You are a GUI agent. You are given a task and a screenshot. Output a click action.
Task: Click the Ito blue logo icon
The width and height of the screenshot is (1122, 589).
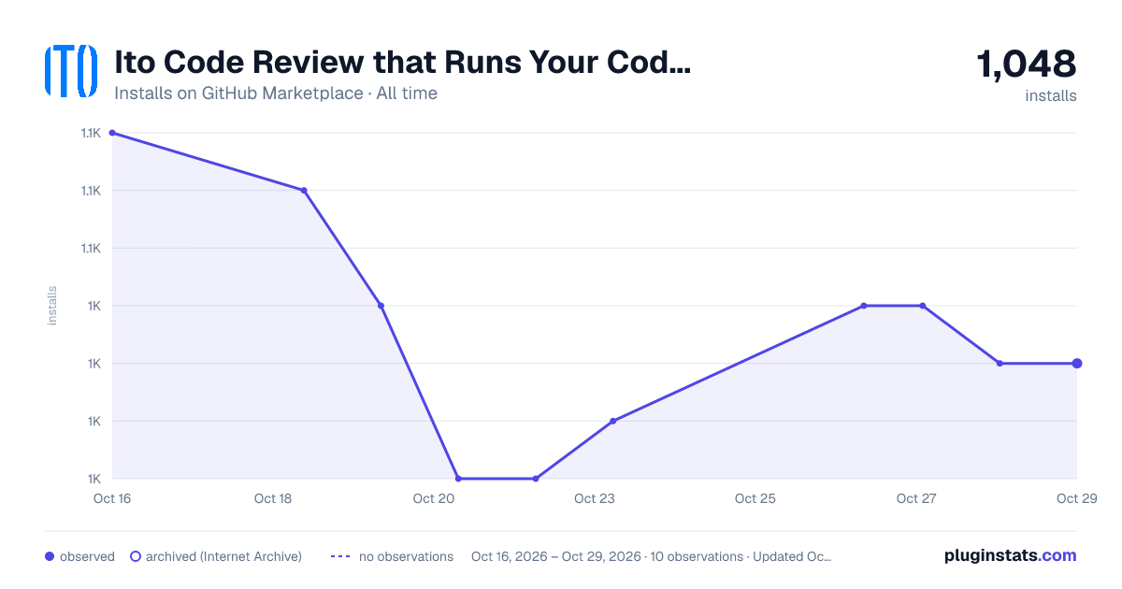tap(71, 71)
